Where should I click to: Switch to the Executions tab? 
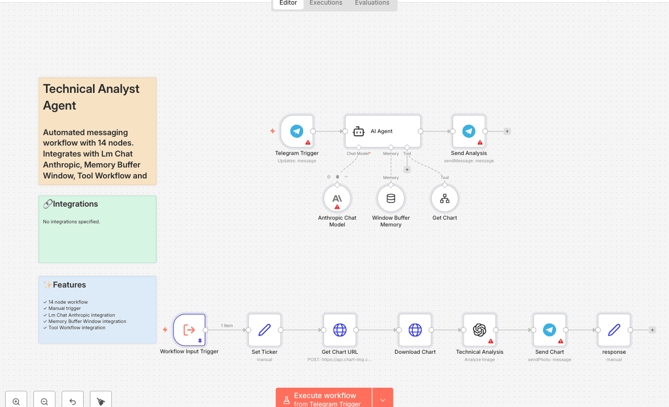(326, 3)
